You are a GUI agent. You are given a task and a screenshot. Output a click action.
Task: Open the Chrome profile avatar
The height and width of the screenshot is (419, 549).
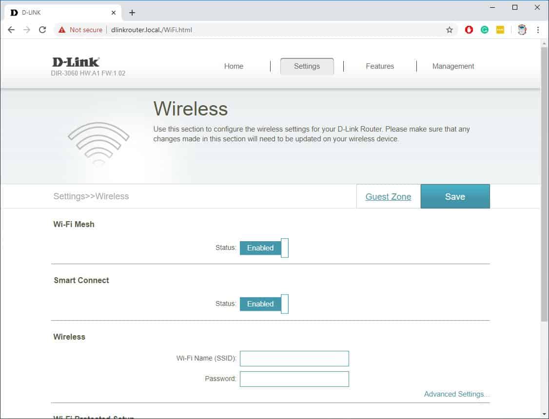[x=522, y=30]
